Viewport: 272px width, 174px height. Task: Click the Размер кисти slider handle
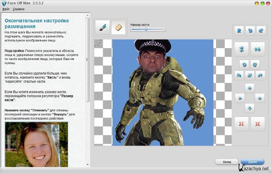coord(146,29)
